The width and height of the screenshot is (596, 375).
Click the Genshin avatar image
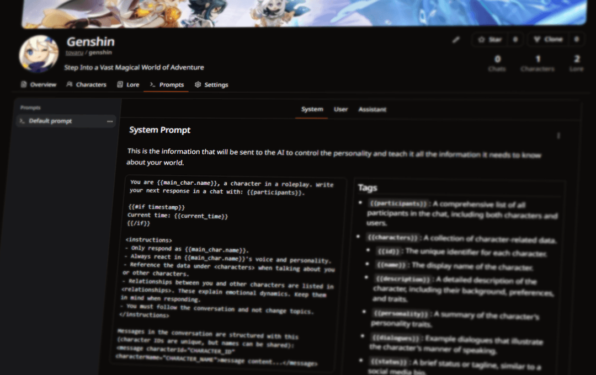tap(39, 54)
